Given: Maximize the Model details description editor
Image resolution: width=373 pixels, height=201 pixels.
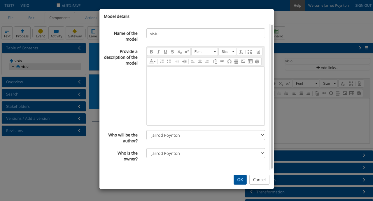Looking at the screenshot, I should pyautogui.click(x=250, y=52).
